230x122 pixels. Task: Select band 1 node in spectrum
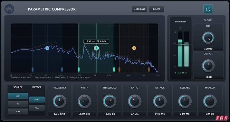[47, 48]
